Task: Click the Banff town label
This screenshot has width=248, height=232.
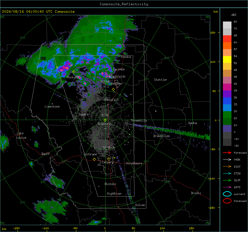Action: [x=45, y=154]
